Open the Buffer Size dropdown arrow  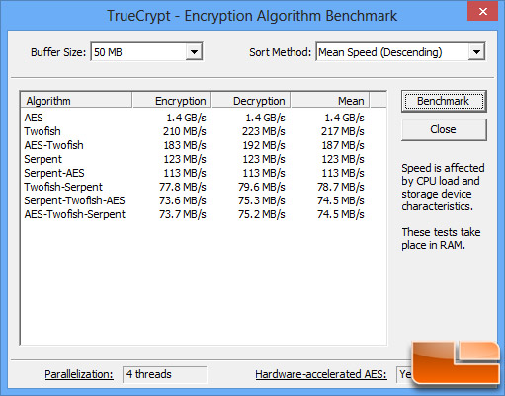[194, 52]
